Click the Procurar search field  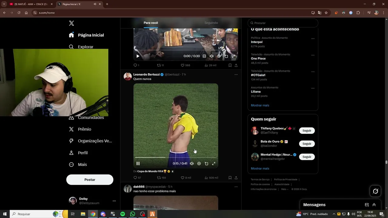tap(283, 23)
